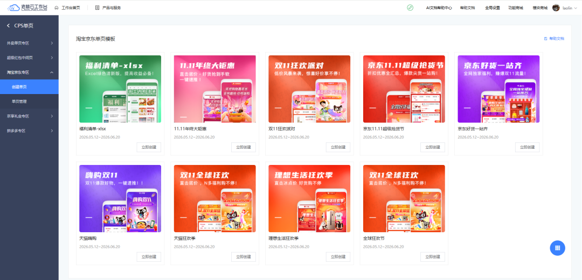Click the back arrow beside CPS单页
The image size is (582, 280).
9,26
